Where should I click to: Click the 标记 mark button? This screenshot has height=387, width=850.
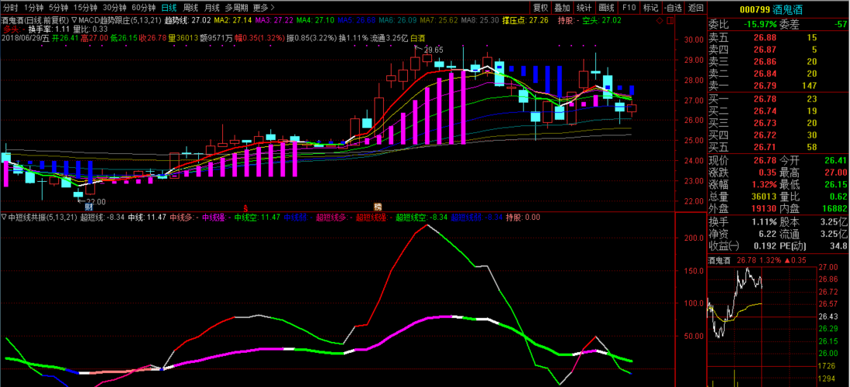650,8
